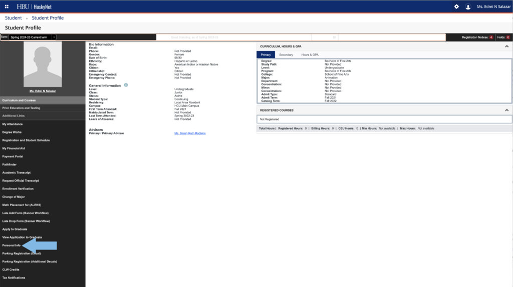
Task: Click the General Information info icon
Action: click(126, 85)
